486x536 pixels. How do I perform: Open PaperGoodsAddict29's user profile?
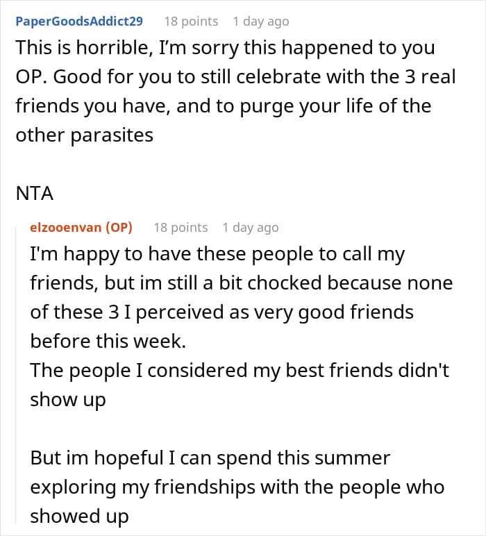79,22
